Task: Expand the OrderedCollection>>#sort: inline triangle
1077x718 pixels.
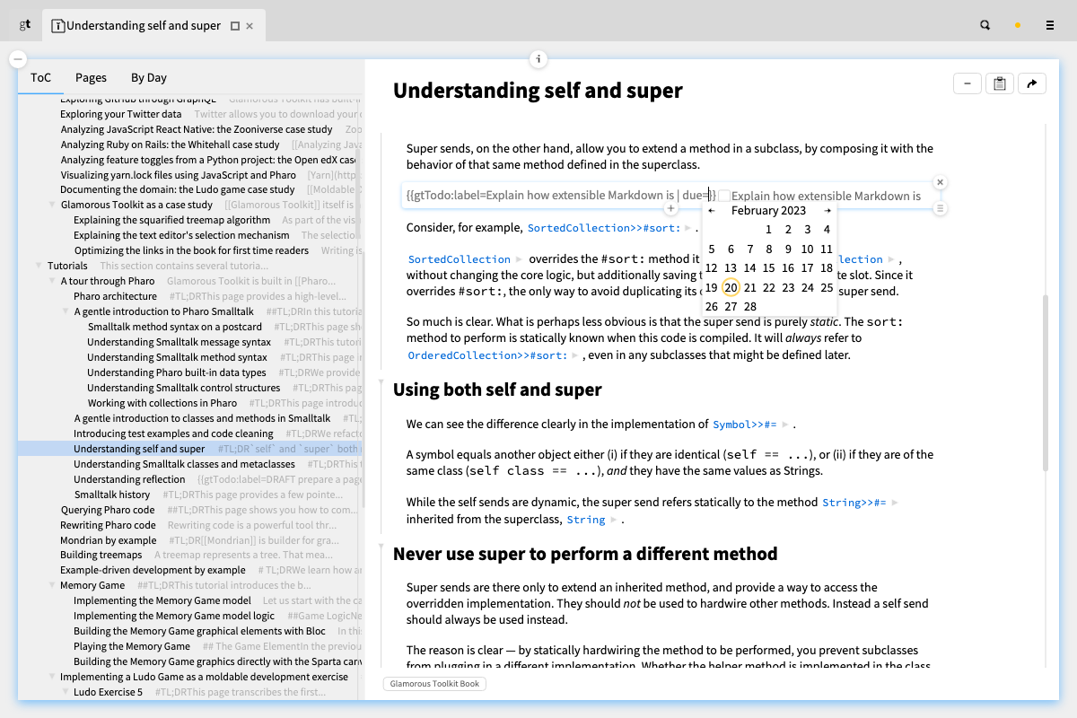Action: [x=574, y=355]
